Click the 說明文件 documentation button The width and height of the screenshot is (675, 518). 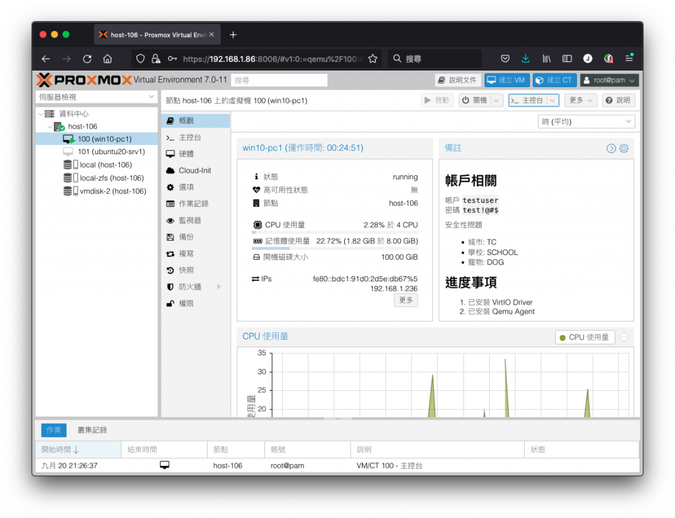pyautogui.click(x=457, y=80)
